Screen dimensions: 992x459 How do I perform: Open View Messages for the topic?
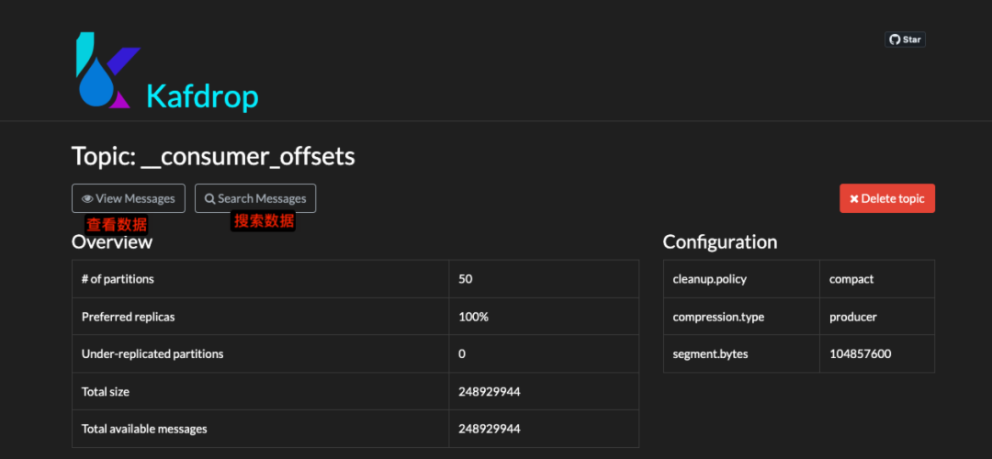click(x=129, y=198)
